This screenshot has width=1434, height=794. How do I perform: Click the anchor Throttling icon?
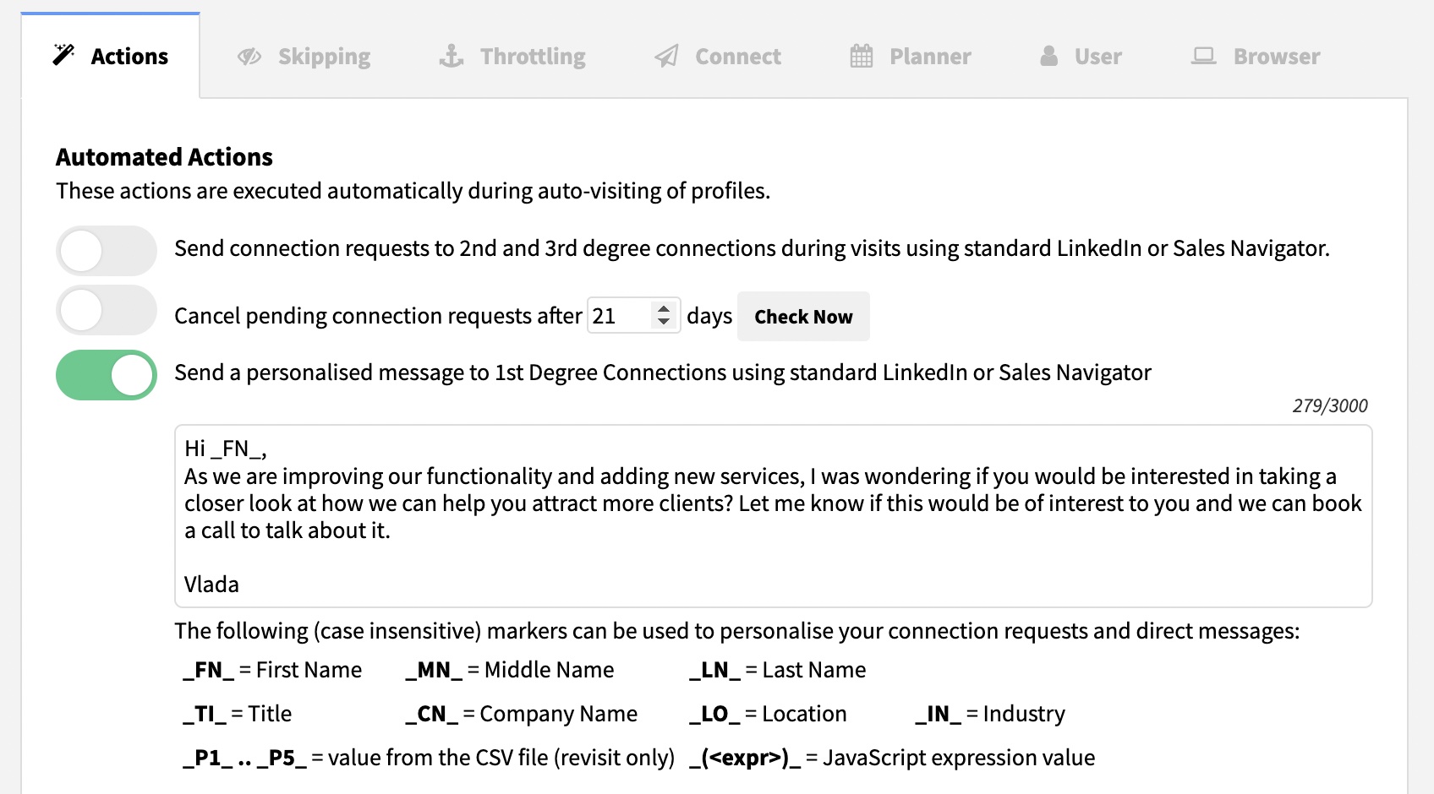point(452,56)
